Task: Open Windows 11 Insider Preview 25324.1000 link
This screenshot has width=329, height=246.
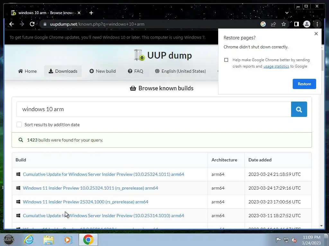Action: point(85,202)
